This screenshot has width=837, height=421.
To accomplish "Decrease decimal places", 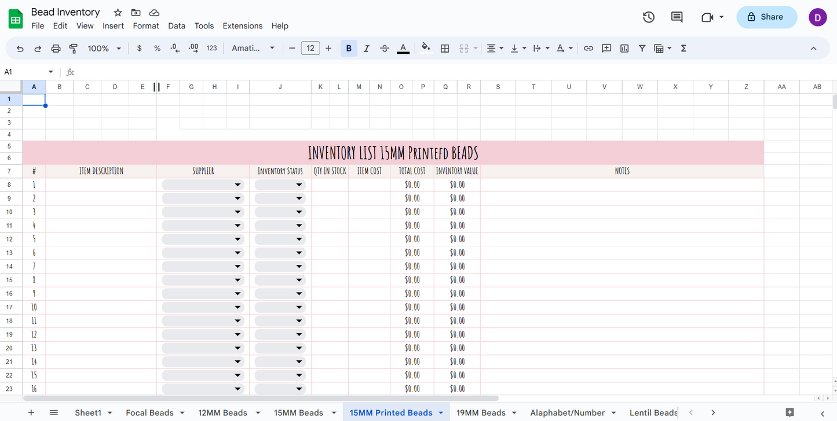I will tap(175, 49).
